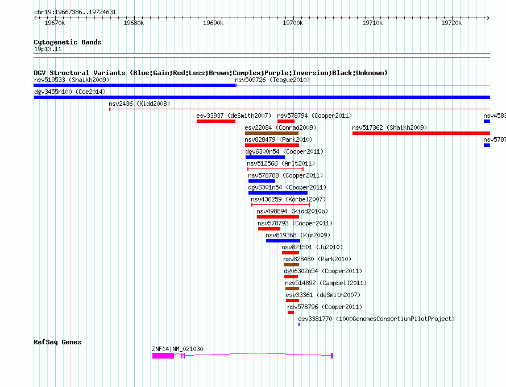Select the dgv6302n54 red bar
The image size is (506, 387).
click(291, 277)
